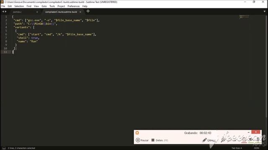Open the Preferences menu
This screenshot has height=150, width=268.
pyautogui.click(x=74, y=6)
